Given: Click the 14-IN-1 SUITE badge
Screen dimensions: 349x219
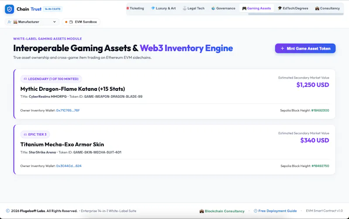Looking at the screenshot, I should 52,9.
